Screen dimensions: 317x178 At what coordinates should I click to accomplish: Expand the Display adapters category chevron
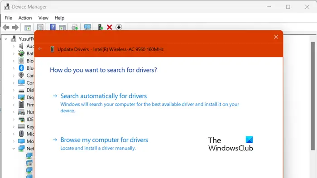14,97
